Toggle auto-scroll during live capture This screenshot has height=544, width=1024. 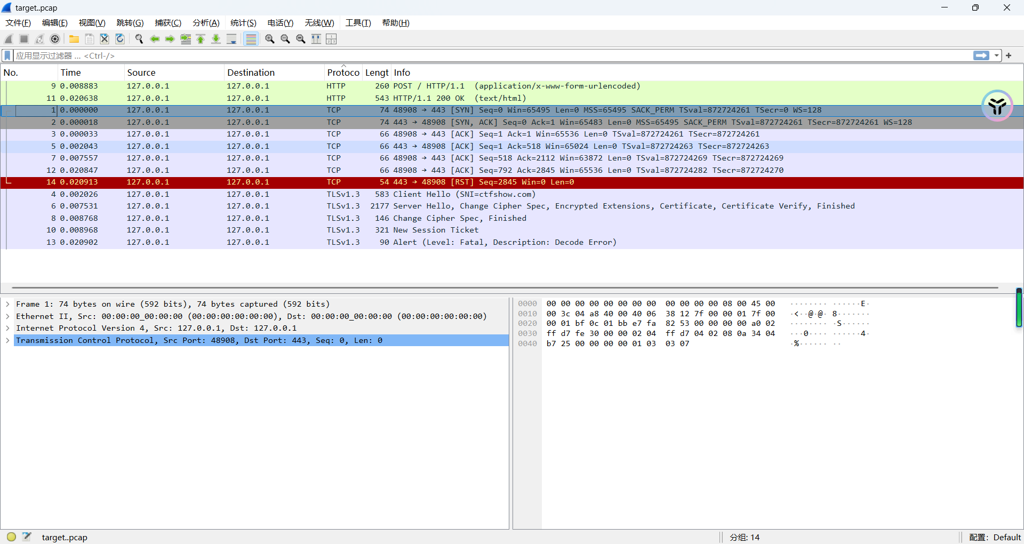pyautogui.click(x=231, y=39)
